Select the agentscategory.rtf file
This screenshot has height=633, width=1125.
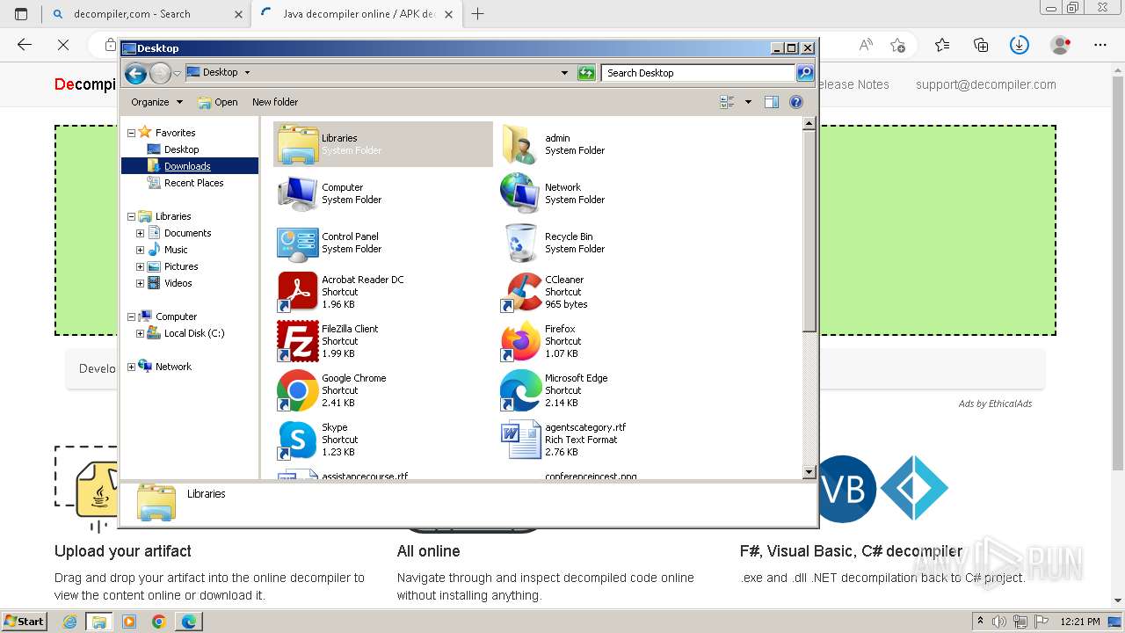(x=520, y=440)
